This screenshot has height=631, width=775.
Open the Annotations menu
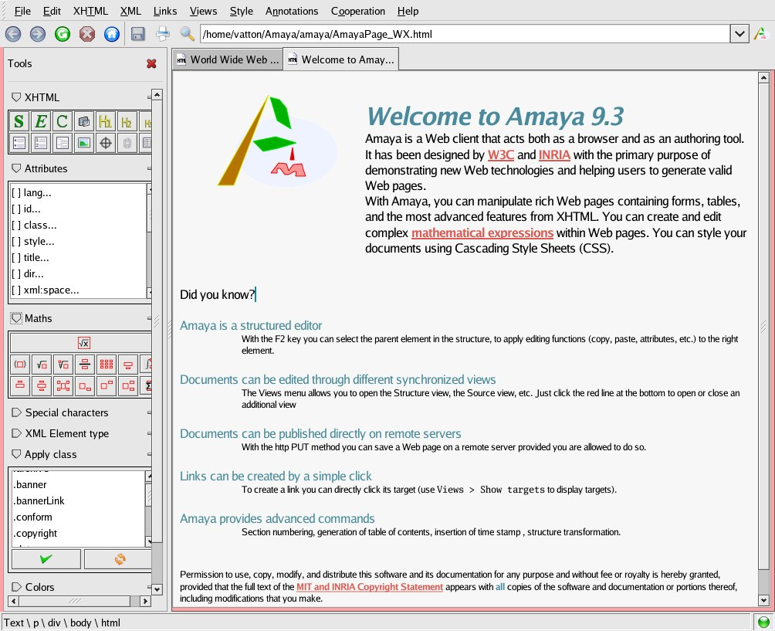point(292,11)
